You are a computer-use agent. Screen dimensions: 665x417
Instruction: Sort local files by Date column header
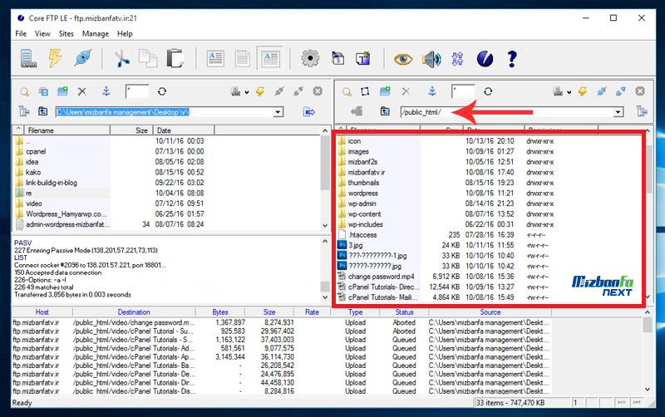tap(184, 130)
